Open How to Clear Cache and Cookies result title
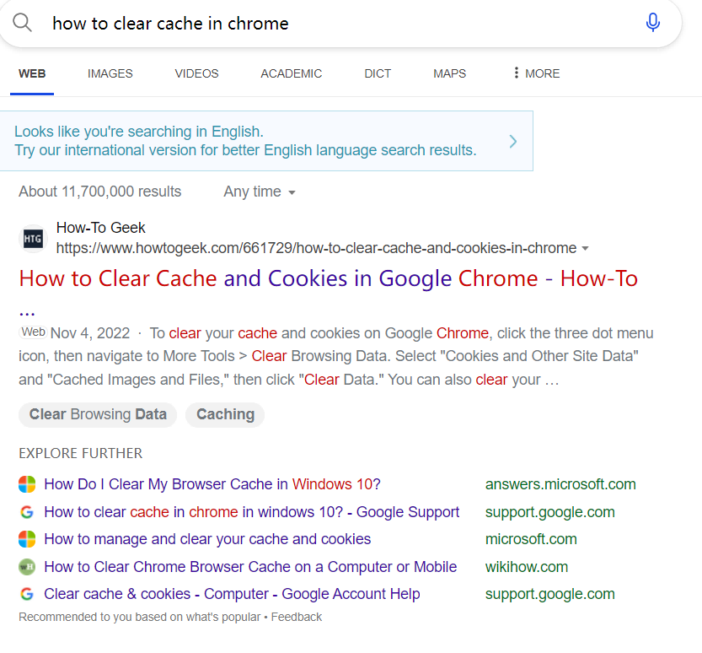The height and width of the screenshot is (653, 702). [x=328, y=278]
